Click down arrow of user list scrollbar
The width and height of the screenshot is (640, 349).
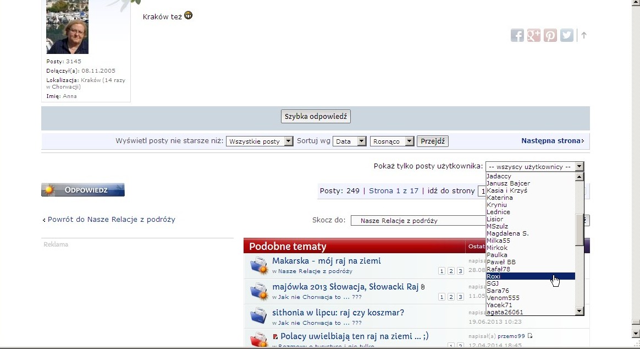tap(579, 311)
